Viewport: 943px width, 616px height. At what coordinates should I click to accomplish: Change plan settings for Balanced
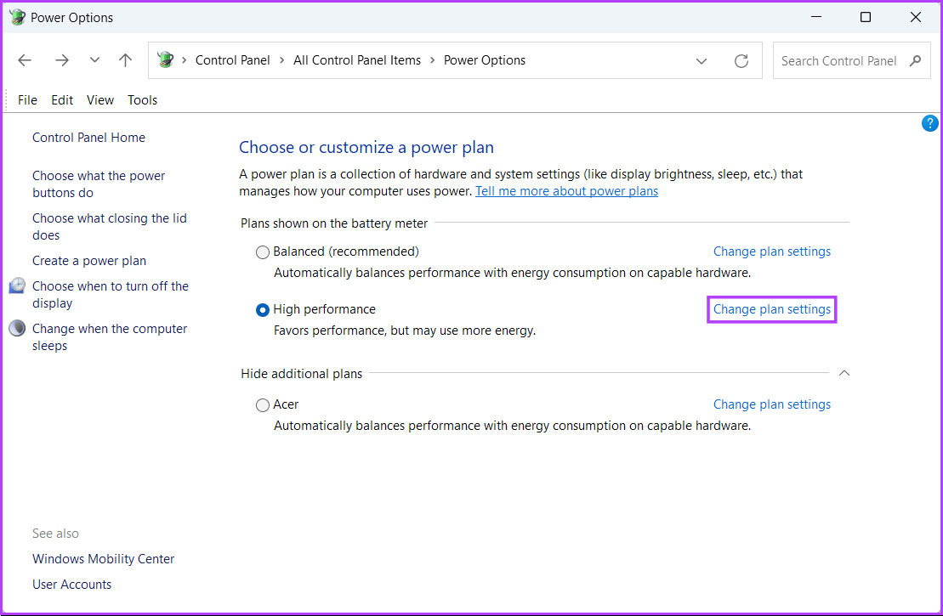[771, 251]
